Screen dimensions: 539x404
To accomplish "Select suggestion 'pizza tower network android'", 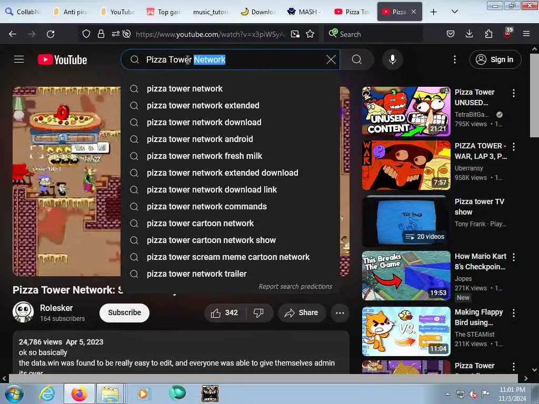I will coord(229,139).
